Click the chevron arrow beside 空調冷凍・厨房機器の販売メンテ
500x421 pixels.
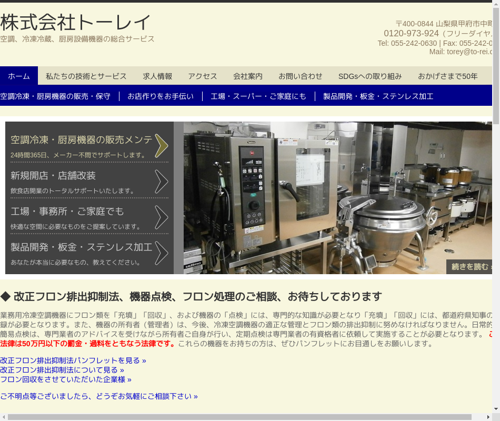click(162, 146)
